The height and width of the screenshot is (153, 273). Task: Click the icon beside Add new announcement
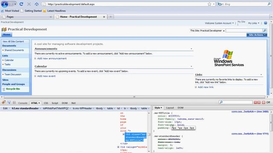[35, 59]
